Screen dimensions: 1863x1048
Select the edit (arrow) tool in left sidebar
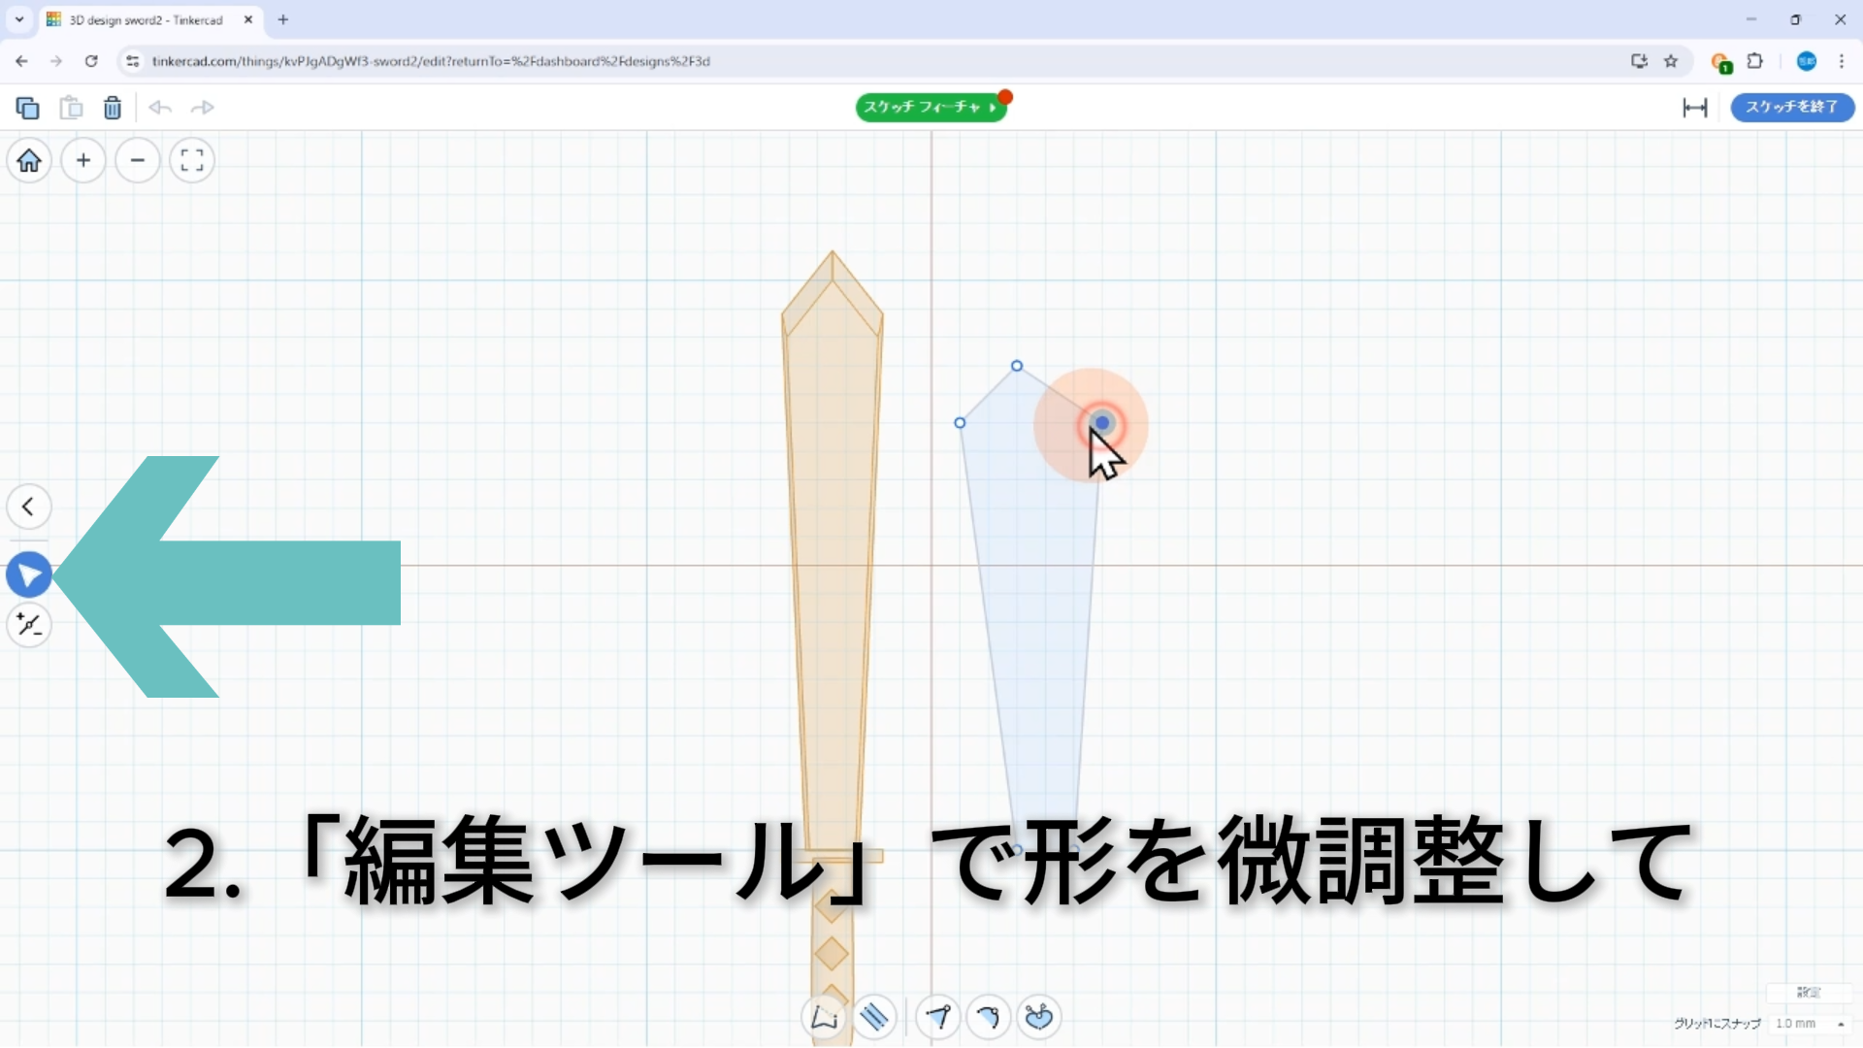coord(29,575)
